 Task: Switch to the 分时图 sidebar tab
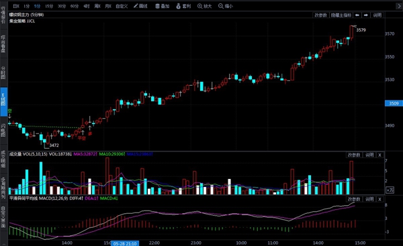click(3, 73)
